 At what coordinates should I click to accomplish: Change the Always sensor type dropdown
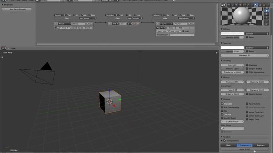click(64, 24)
